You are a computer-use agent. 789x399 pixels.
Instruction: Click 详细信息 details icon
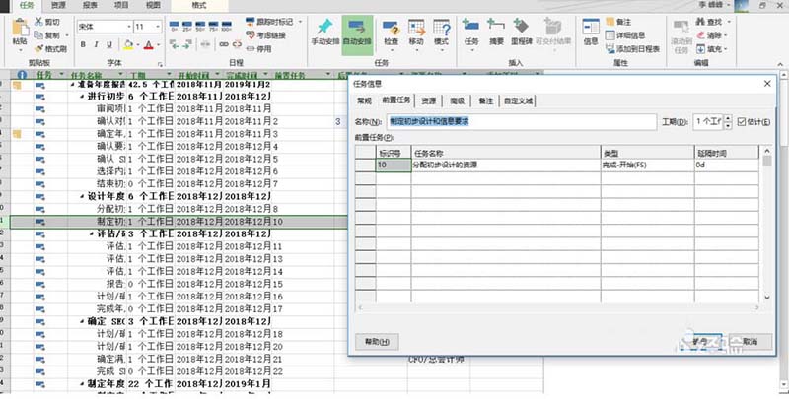610,35
